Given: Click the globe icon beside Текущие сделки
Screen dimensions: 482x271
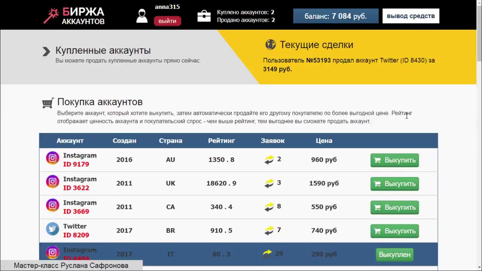Looking at the screenshot, I should click(x=270, y=44).
